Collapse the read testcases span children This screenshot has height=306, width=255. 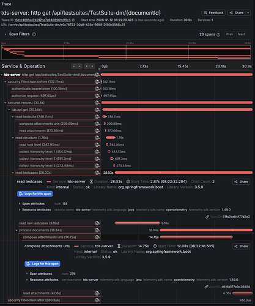(x=13, y=173)
